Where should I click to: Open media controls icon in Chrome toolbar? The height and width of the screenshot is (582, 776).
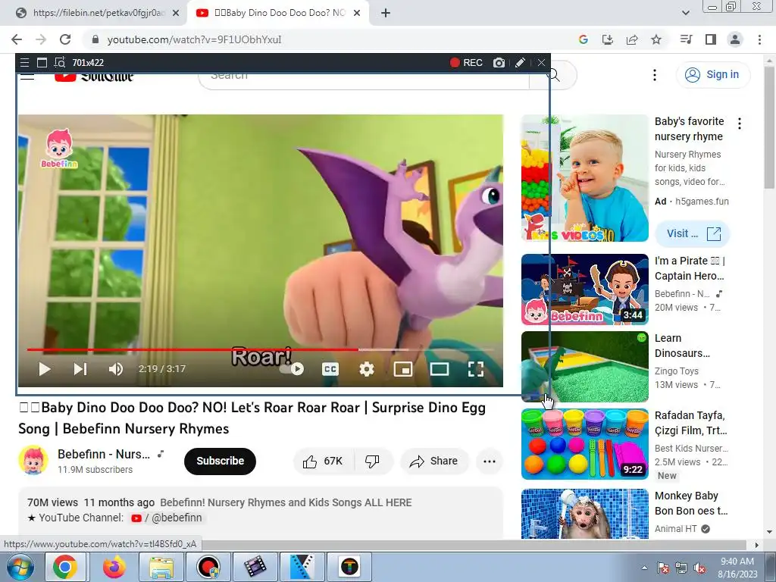click(x=687, y=39)
